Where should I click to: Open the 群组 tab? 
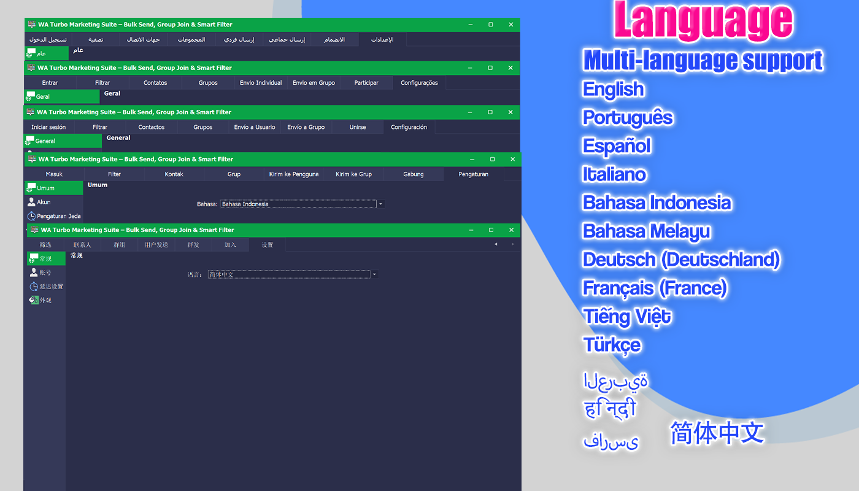119,245
